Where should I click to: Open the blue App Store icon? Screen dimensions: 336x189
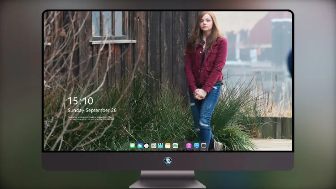(x=197, y=146)
